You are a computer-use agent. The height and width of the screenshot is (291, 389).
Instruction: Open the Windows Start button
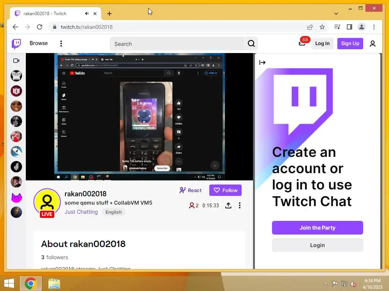[x=9, y=283]
